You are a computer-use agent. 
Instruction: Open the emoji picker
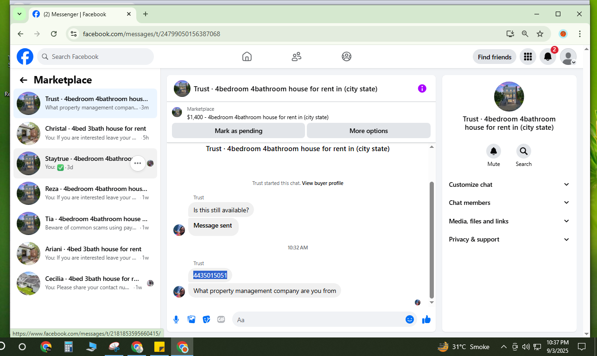409,319
